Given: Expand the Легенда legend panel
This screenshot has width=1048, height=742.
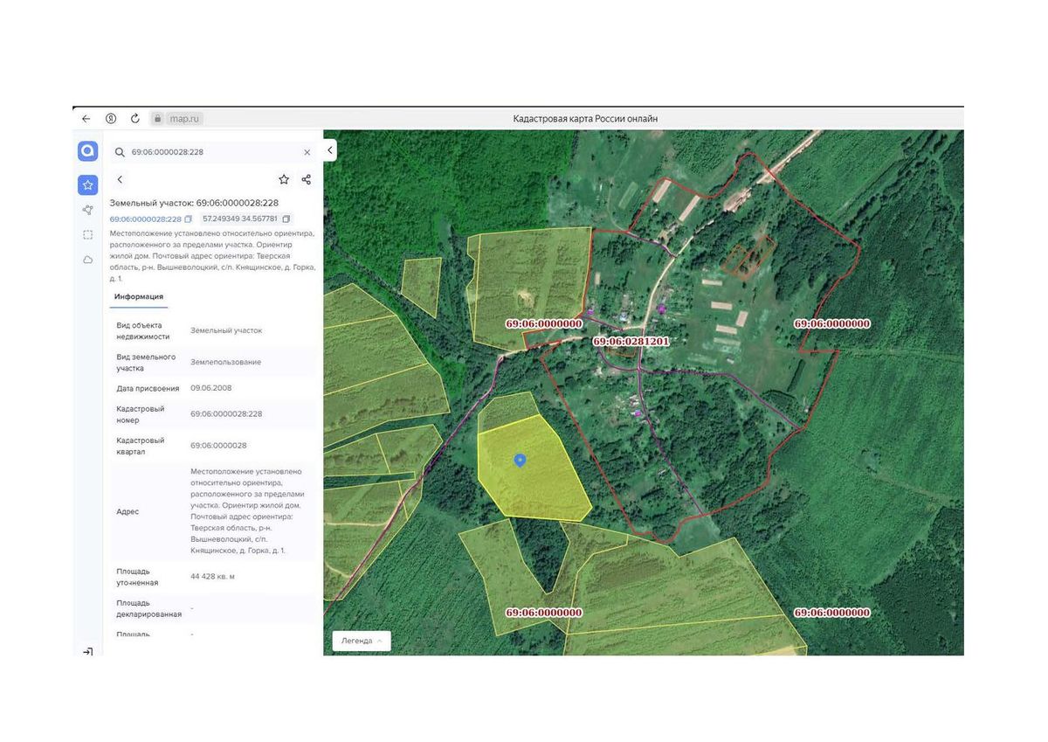Looking at the screenshot, I should [x=362, y=641].
